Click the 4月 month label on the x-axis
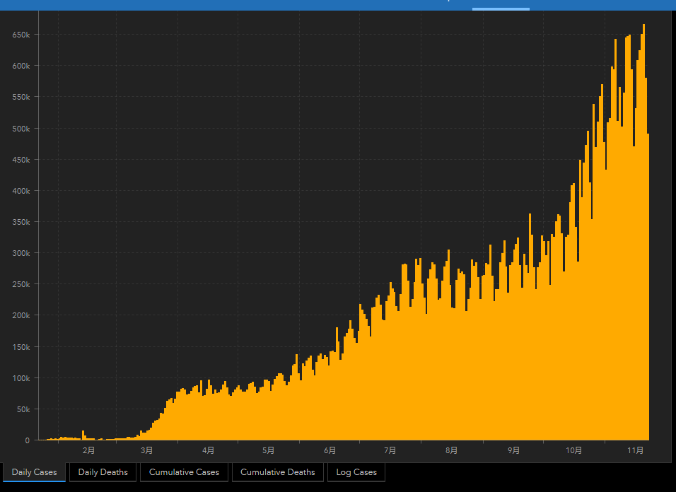Viewport: 676px width, 492px height. pyautogui.click(x=208, y=450)
